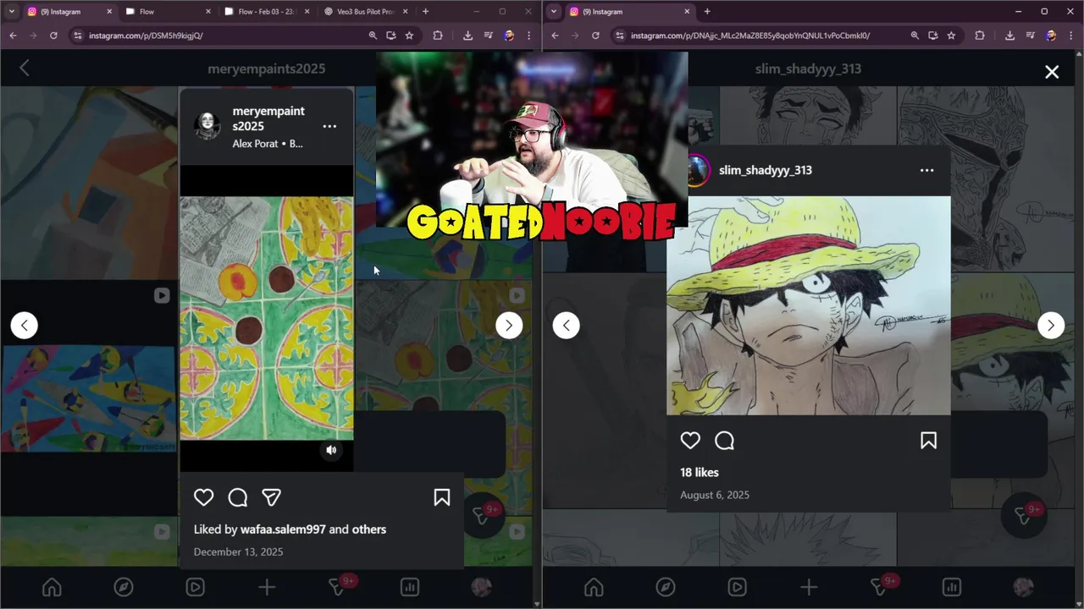Open slim_shadyyy_313 username in post header
The width and height of the screenshot is (1084, 609).
(x=766, y=170)
